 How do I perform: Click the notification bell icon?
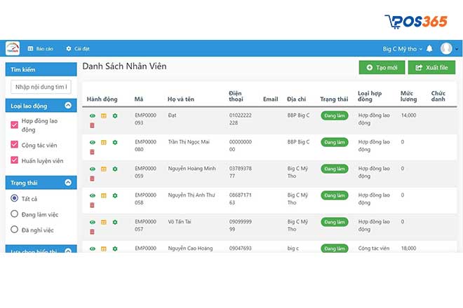429,48
